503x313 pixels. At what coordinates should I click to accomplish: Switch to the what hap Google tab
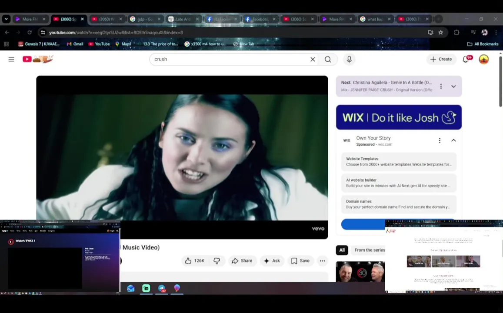375,19
